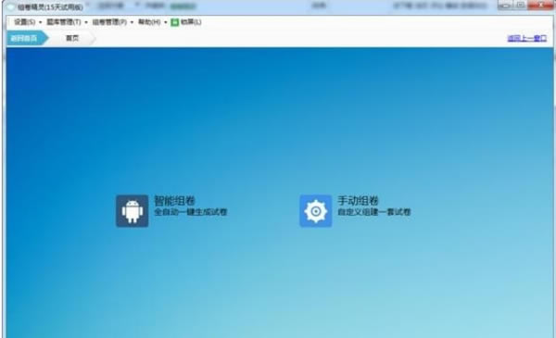Click the 返回上一窗口 link
Image resolution: width=556 pixels, height=338 pixels.
pos(527,38)
